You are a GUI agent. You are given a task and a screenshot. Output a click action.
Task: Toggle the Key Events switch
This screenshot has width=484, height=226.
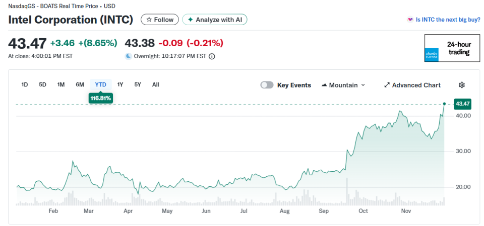coord(267,85)
